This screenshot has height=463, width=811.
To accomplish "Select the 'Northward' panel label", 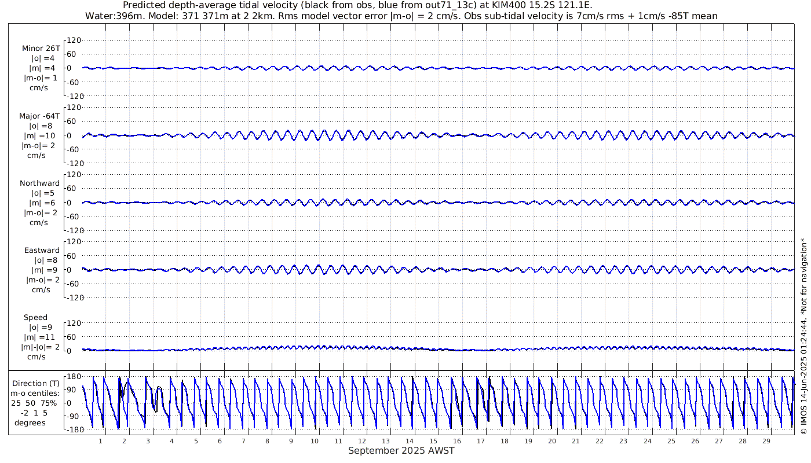I will click(x=40, y=183).
